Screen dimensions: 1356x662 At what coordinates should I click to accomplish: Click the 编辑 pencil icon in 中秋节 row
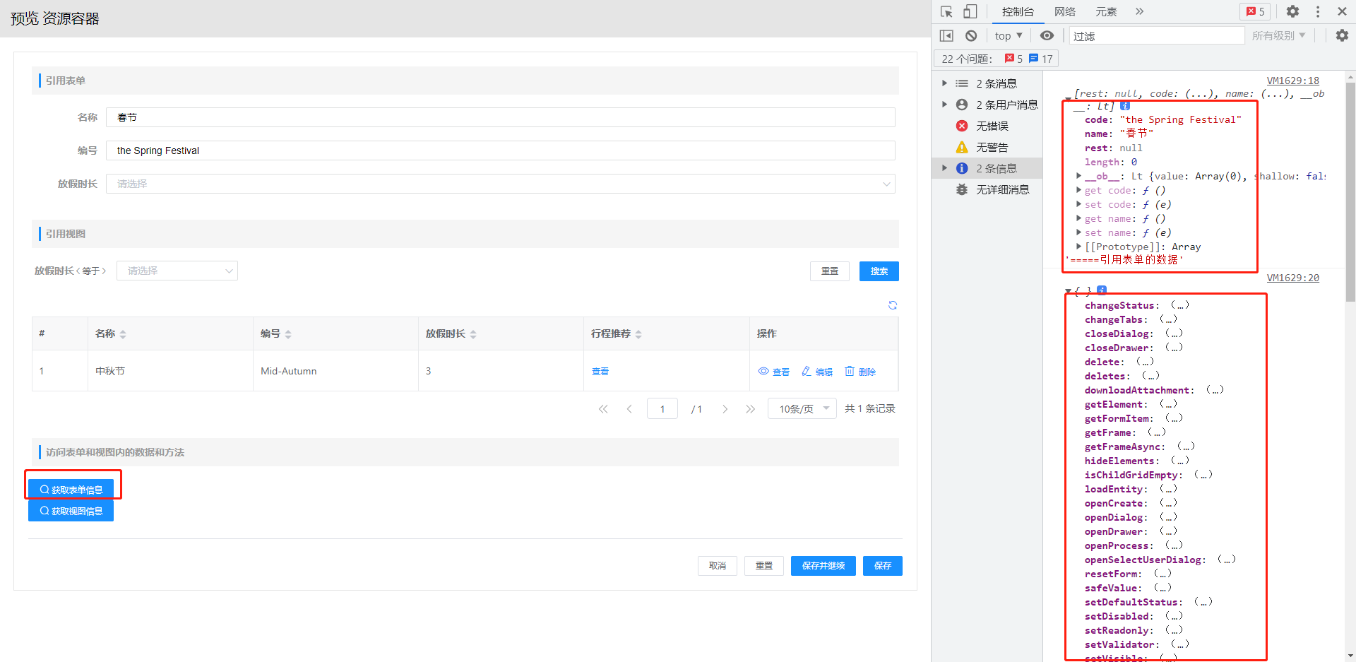(807, 372)
